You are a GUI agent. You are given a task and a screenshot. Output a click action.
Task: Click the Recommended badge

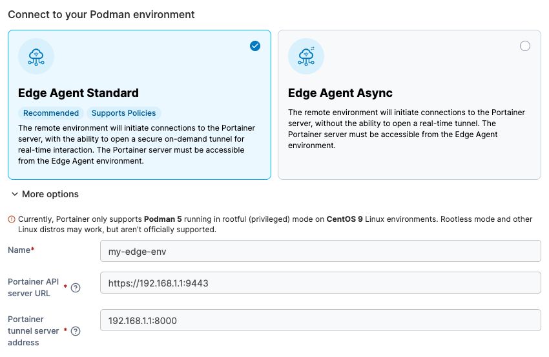coord(50,113)
